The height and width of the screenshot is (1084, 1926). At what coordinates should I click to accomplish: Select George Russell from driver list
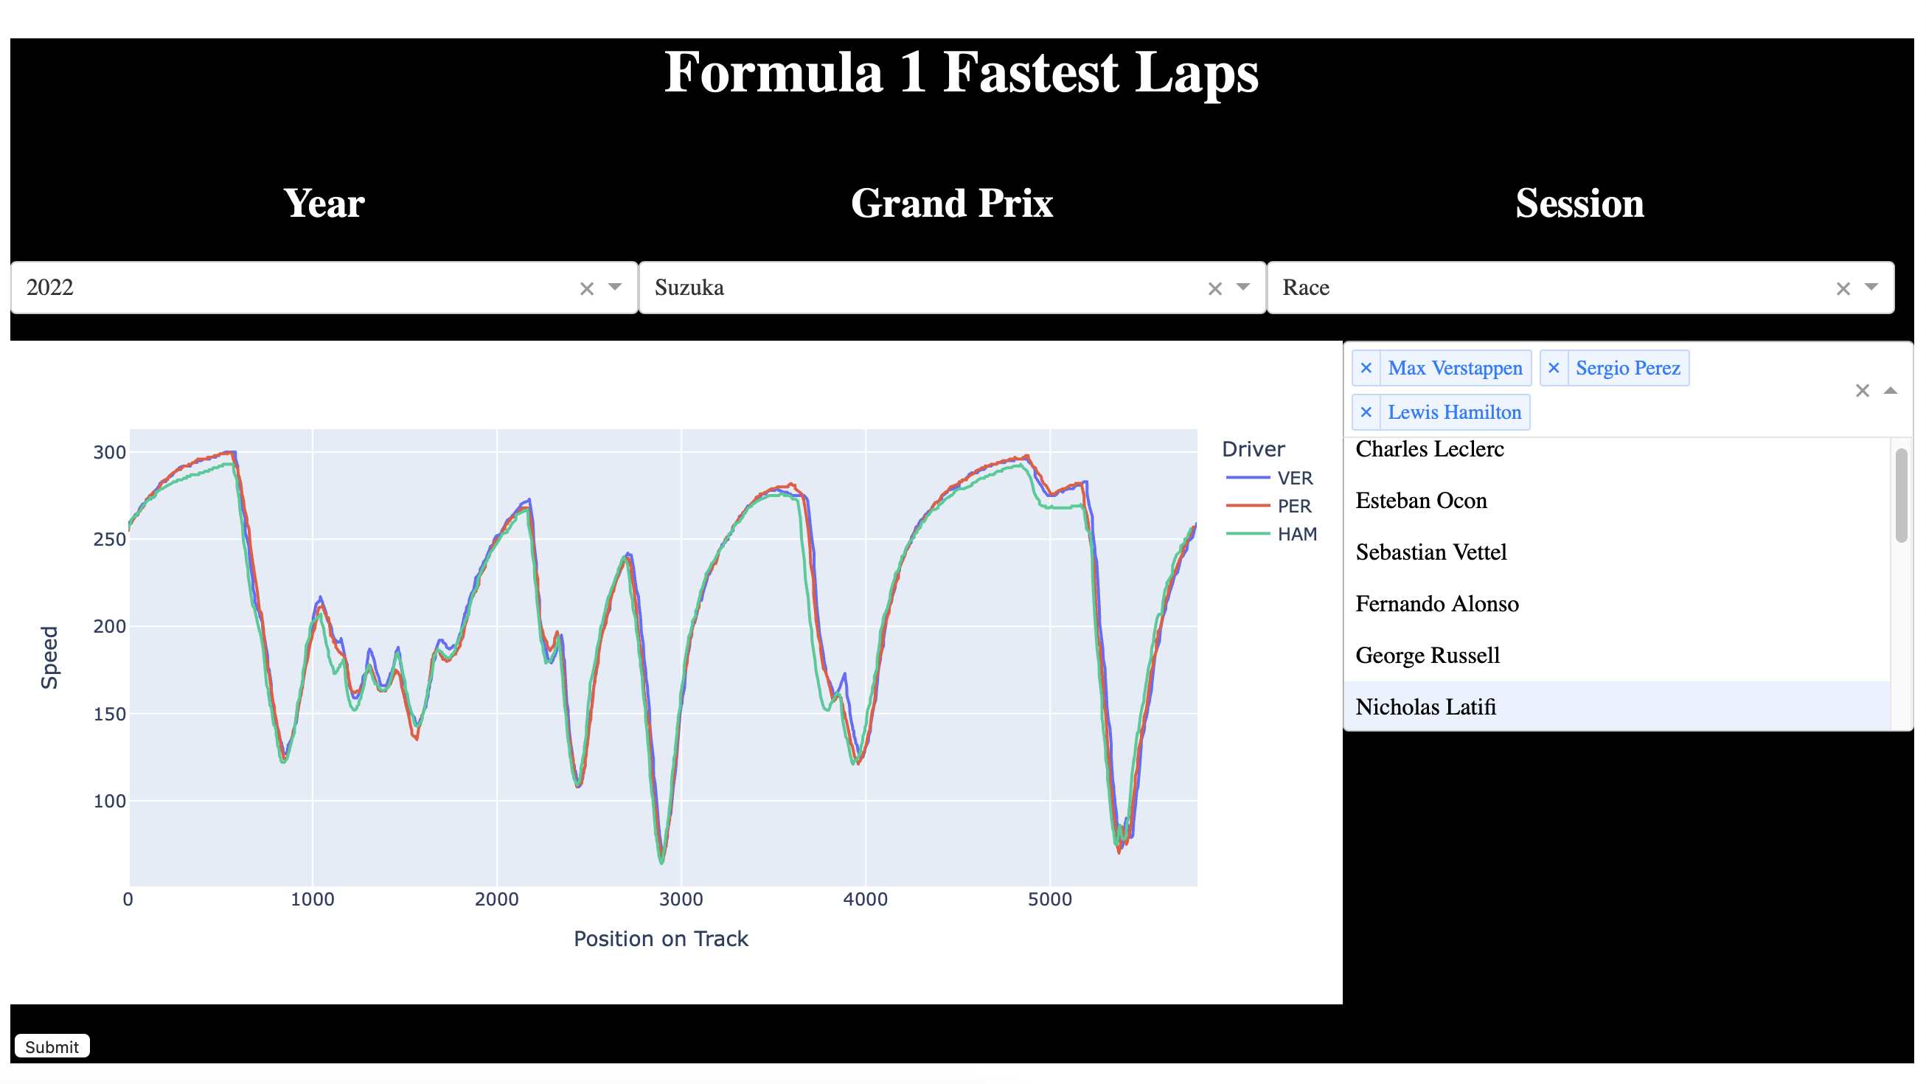pyautogui.click(x=1428, y=655)
